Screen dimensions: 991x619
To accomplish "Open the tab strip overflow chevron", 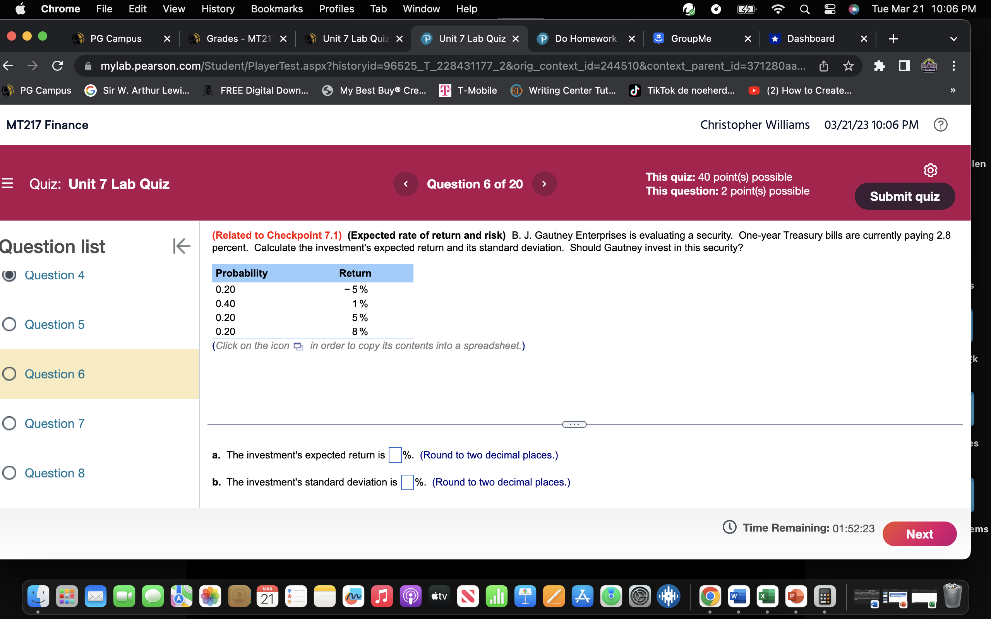I will pos(953,38).
